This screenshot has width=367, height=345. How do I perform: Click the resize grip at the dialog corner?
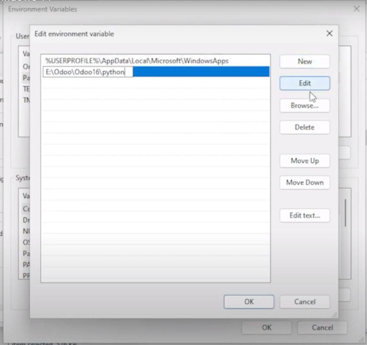click(x=335, y=315)
